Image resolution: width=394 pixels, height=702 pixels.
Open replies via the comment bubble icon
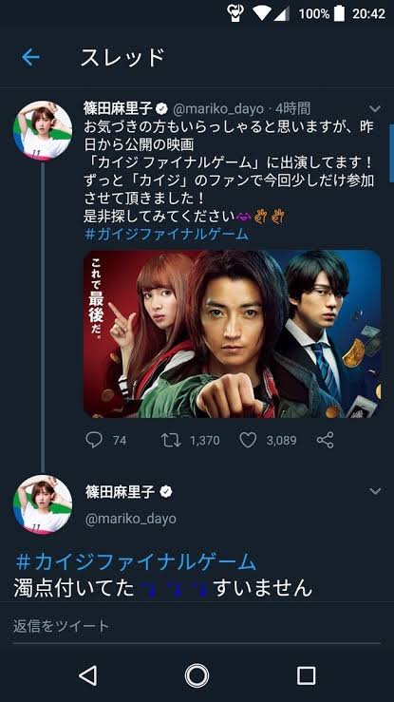coord(94,440)
